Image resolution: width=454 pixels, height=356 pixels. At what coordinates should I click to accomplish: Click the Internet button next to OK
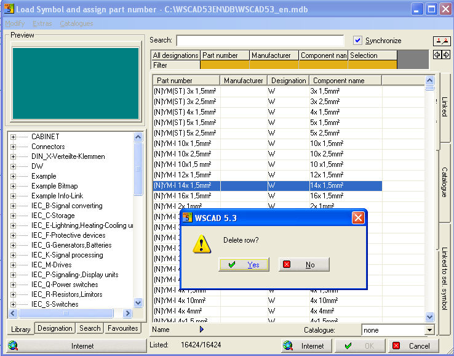click(307, 346)
